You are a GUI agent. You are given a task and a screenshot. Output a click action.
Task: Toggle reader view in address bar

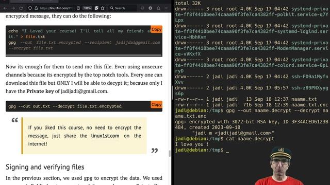[x=78, y=8]
